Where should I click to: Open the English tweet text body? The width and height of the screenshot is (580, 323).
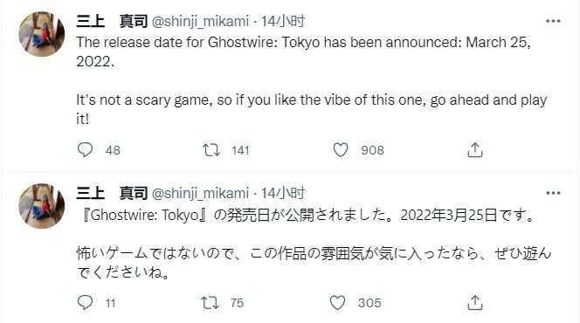click(x=312, y=80)
